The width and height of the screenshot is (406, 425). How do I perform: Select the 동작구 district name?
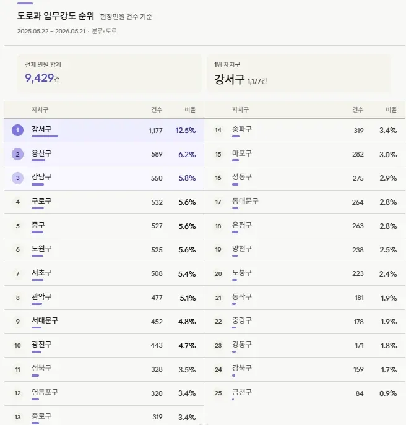pyautogui.click(x=241, y=296)
